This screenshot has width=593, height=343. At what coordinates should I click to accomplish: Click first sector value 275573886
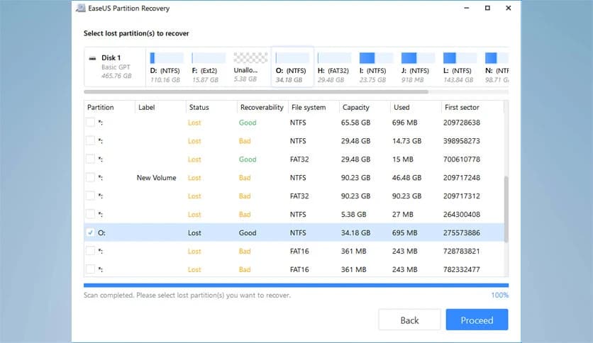(461, 232)
